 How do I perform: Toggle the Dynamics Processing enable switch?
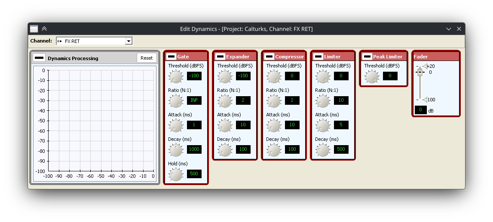point(39,58)
